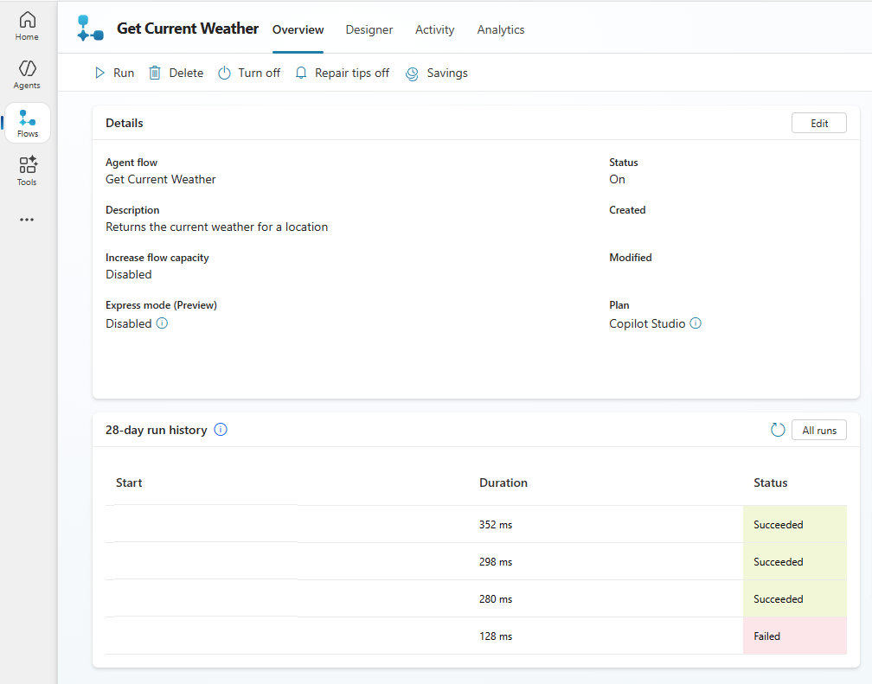Open the Activity tab

click(435, 29)
